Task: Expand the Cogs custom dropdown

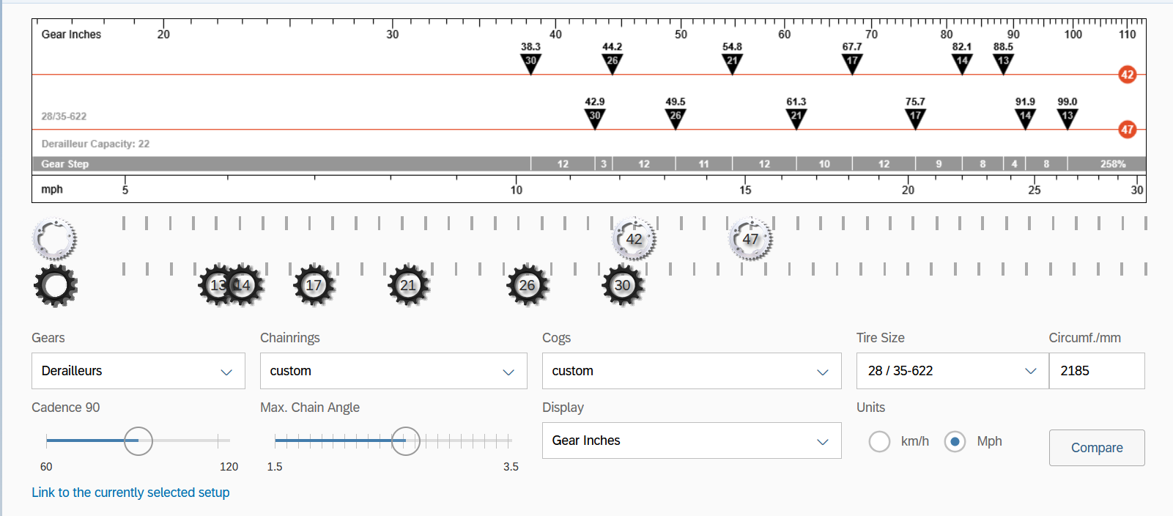Action: pos(691,371)
